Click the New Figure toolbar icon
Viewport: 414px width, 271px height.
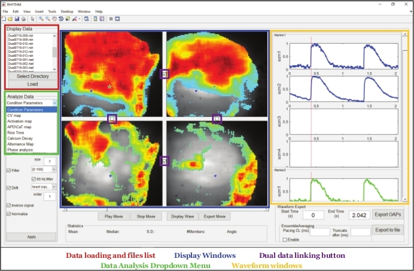4,19
